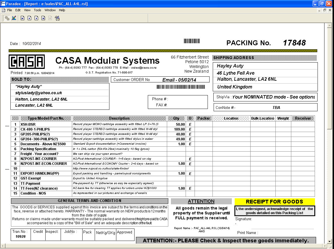Screen dimensions: 334x249
Task: Open the View menu
Action: click(27, 10)
